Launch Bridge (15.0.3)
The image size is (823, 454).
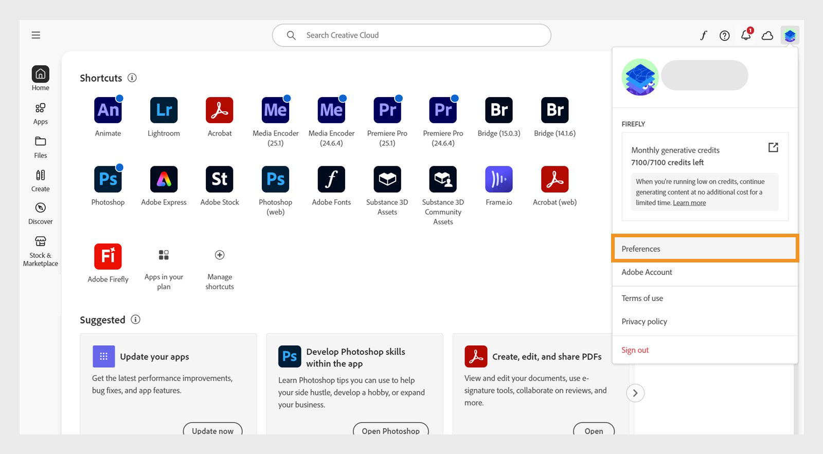click(499, 110)
